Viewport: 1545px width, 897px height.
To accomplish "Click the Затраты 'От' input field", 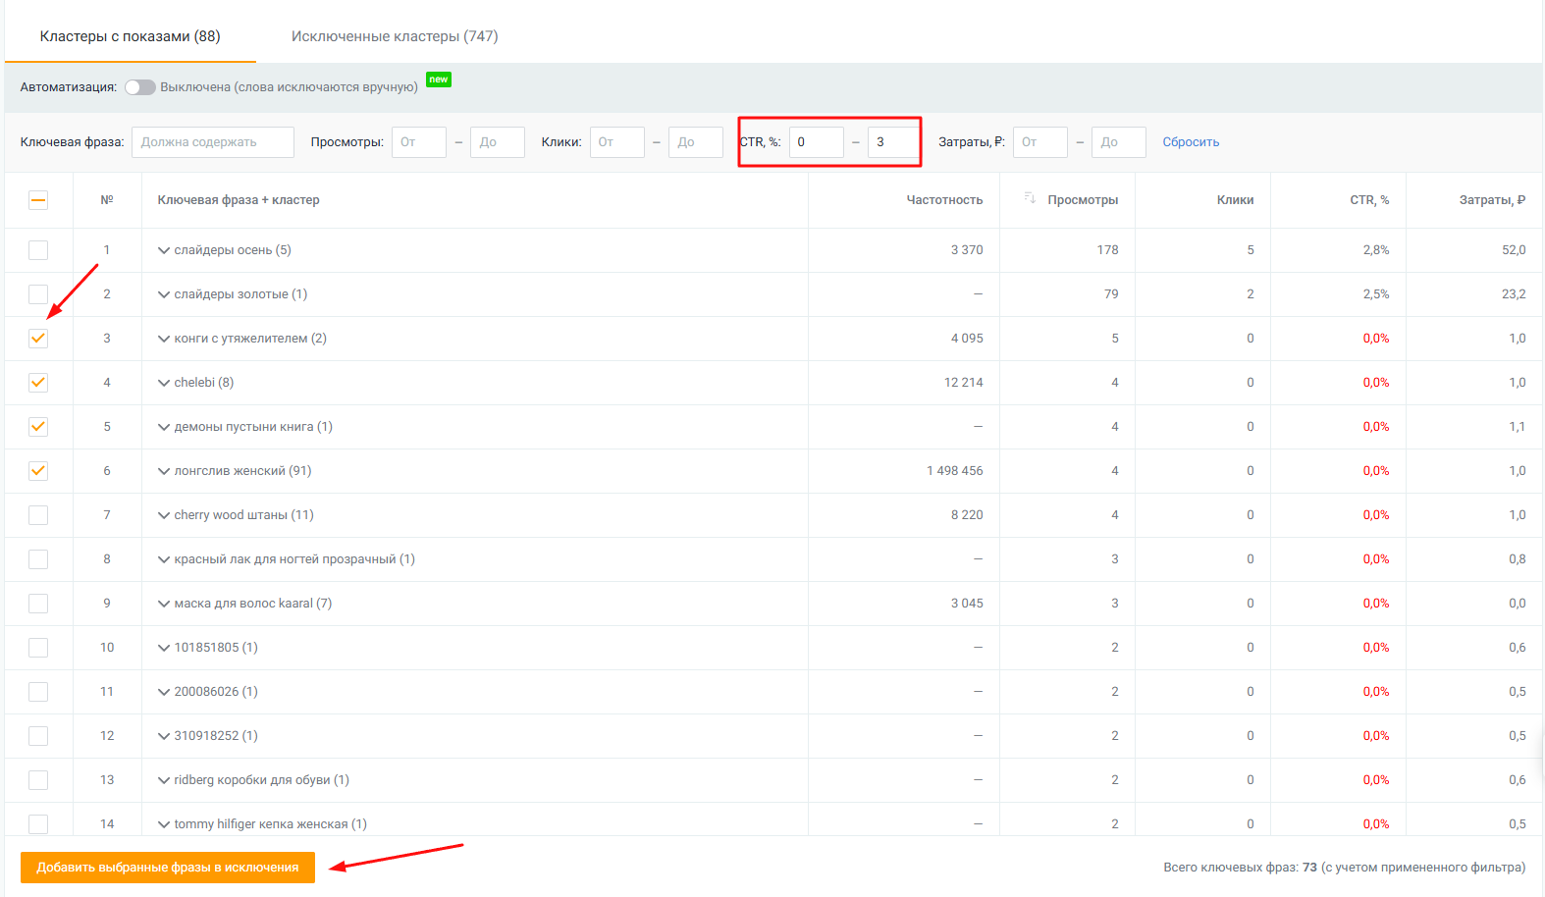I will coord(1039,142).
